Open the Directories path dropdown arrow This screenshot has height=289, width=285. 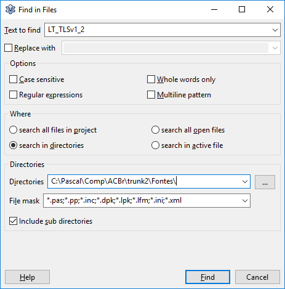coord(245,182)
